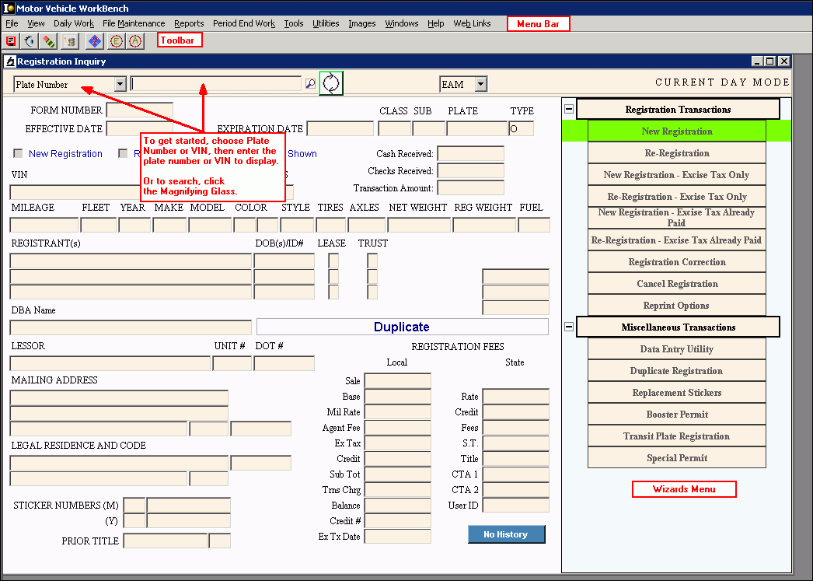Viewport: 813px width, 581px height.
Task: Open the Reports menu
Action: pos(189,23)
